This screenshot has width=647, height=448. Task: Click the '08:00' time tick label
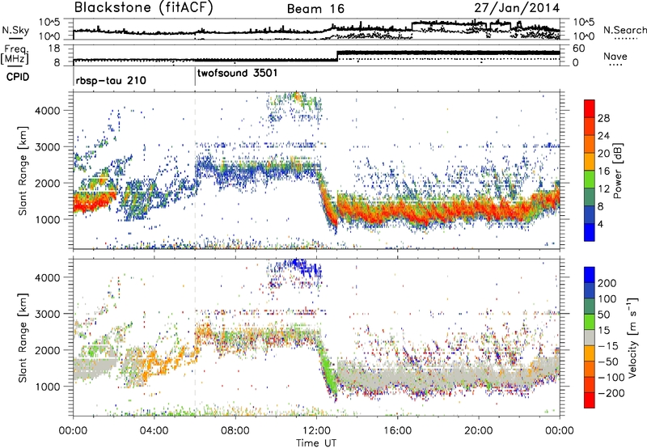coord(235,431)
